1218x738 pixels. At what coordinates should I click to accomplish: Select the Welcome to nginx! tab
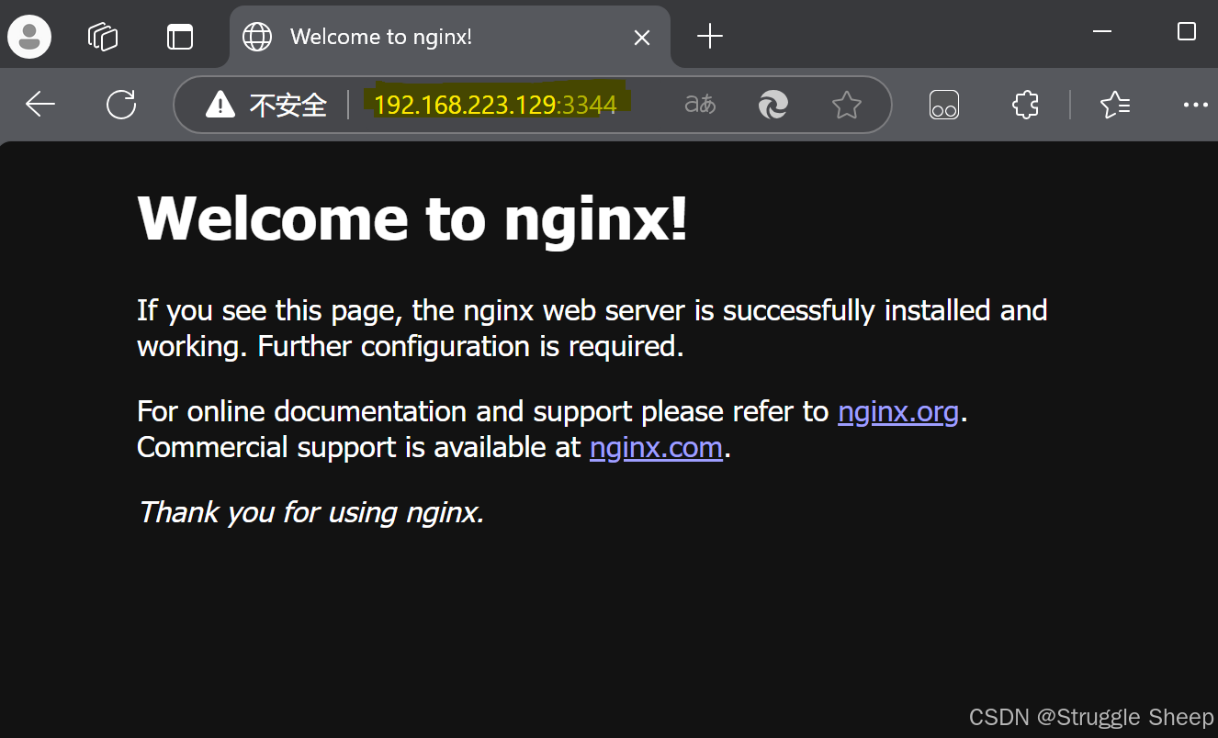[450, 37]
